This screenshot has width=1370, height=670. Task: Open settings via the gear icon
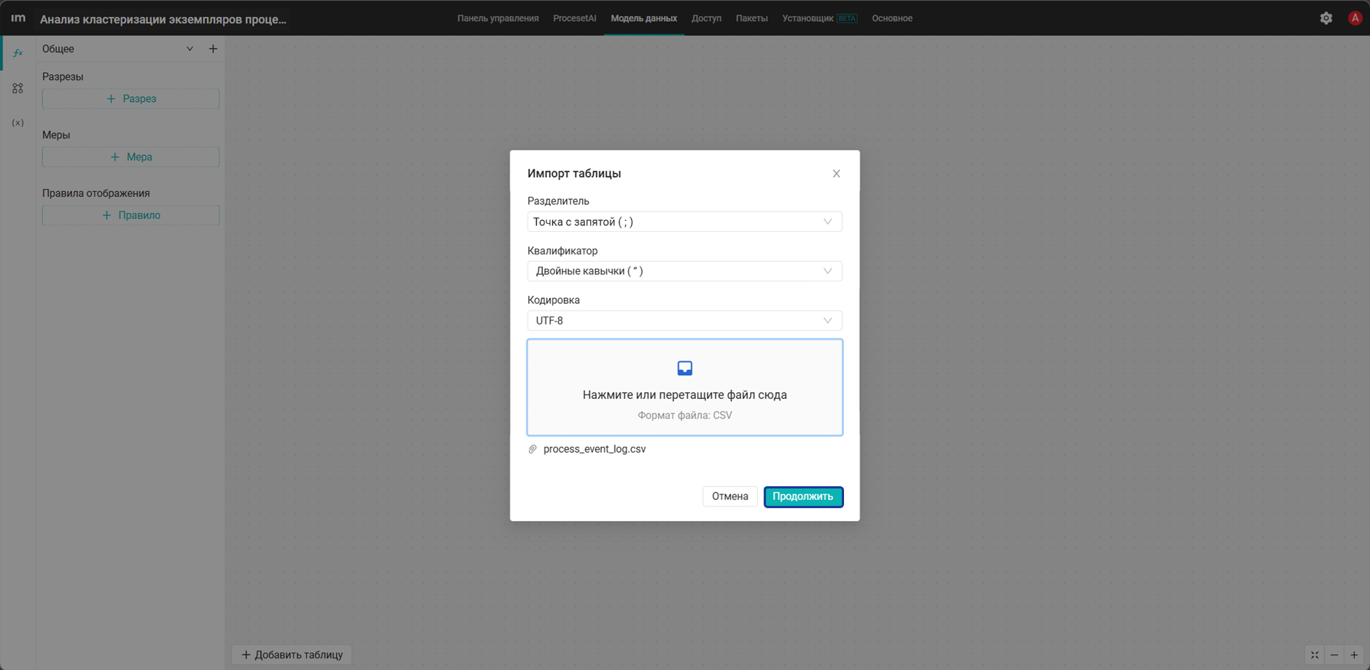point(1326,18)
